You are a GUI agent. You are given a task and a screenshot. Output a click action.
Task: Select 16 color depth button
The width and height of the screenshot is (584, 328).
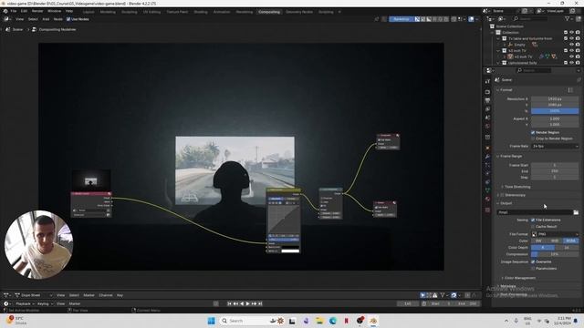pos(567,248)
